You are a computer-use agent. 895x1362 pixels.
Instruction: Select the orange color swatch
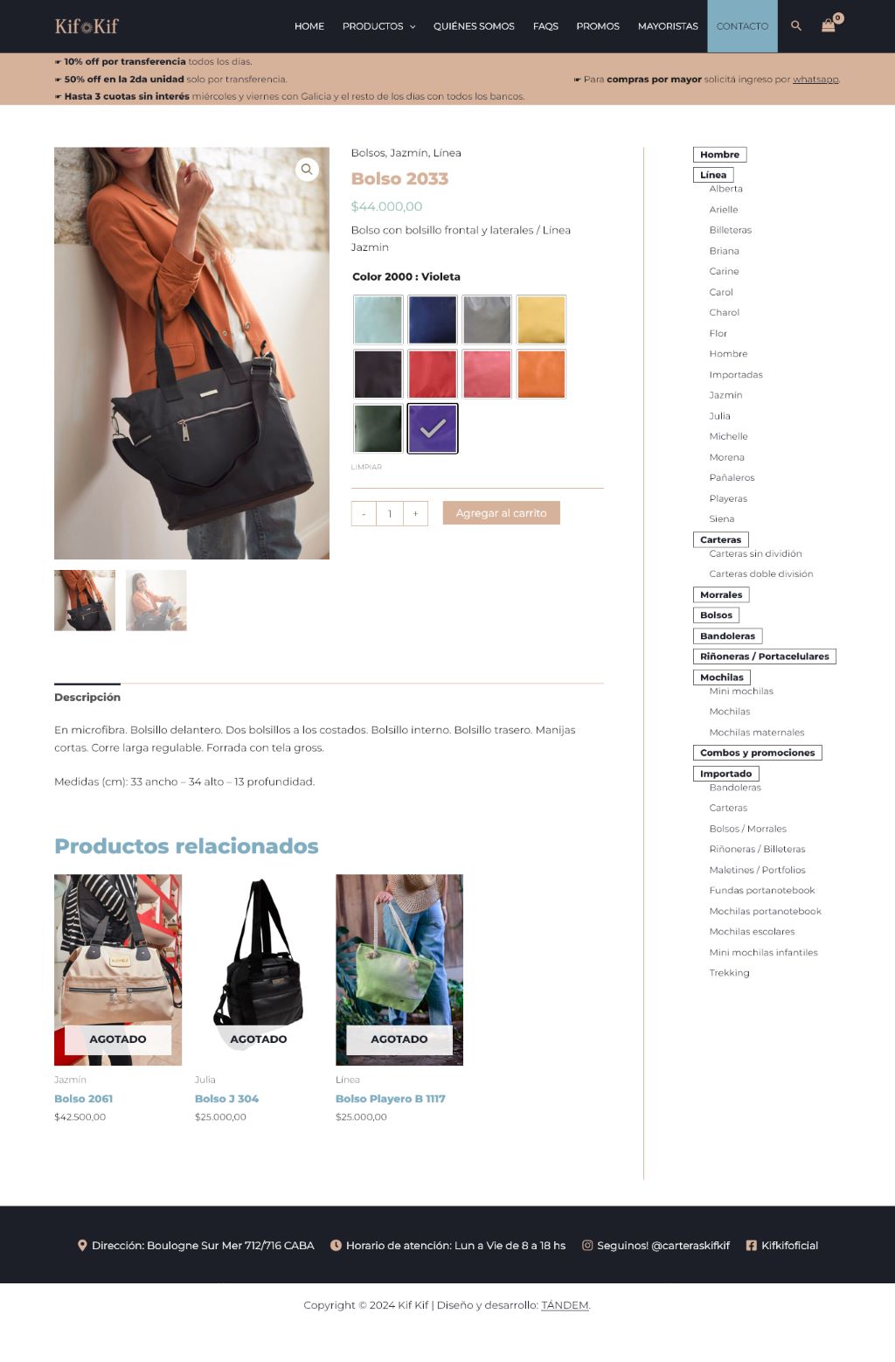click(x=541, y=374)
